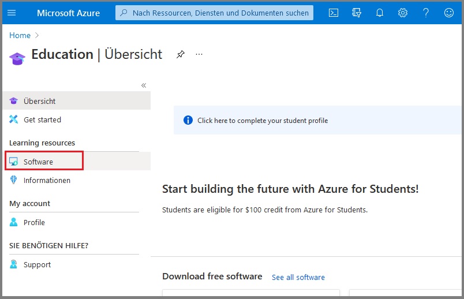464x299 pixels.
Task: Follow the See all software link
Action: click(x=298, y=278)
